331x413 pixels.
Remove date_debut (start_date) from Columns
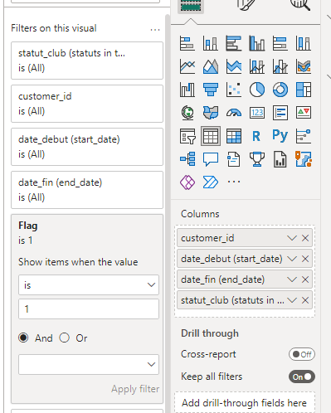[305, 259]
